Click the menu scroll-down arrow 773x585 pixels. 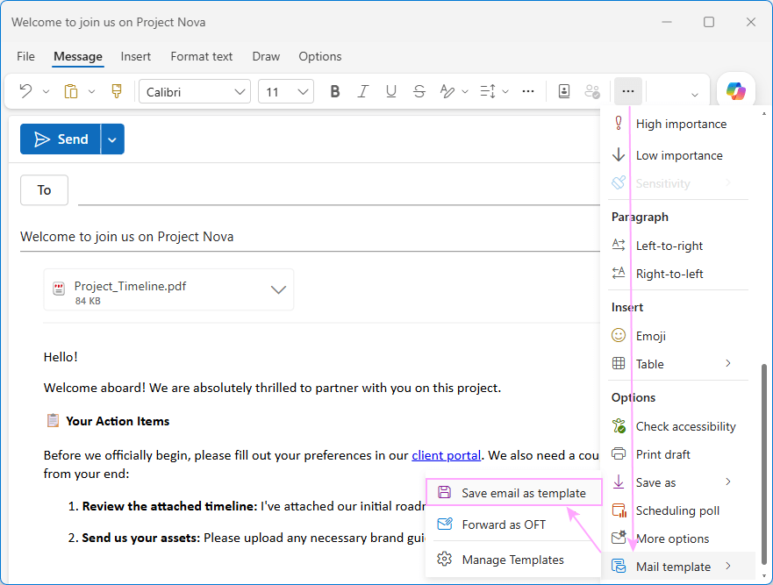(x=763, y=576)
